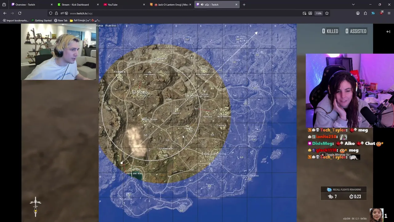Click the autoplay blocked icon in address bar
Viewport: 394px width, 222px height.
(66, 13)
